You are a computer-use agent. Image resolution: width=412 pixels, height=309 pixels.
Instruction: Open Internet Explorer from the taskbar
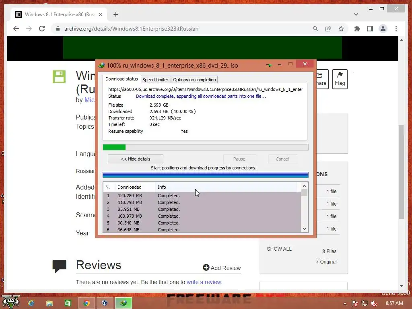tap(31, 303)
